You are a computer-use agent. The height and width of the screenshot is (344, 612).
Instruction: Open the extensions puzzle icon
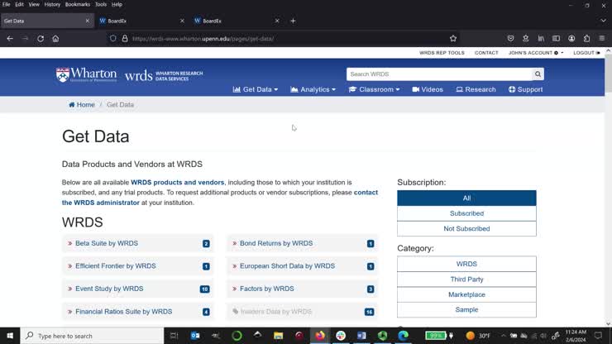(x=586, y=39)
